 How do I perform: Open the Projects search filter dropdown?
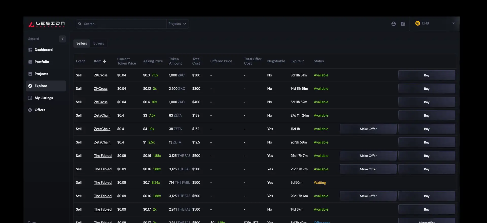coord(177,24)
